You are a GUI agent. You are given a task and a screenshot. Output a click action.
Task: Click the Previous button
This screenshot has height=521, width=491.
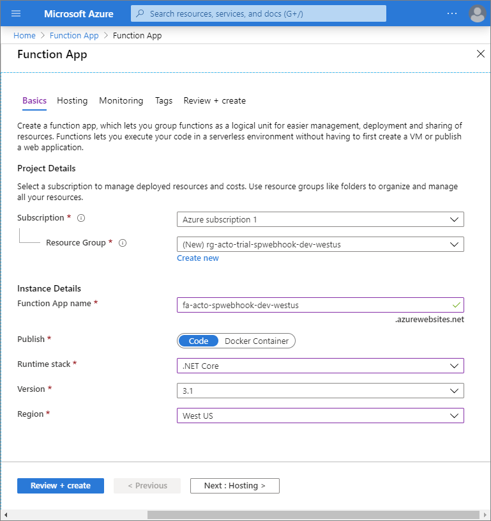pyautogui.click(x=147, y=486)
